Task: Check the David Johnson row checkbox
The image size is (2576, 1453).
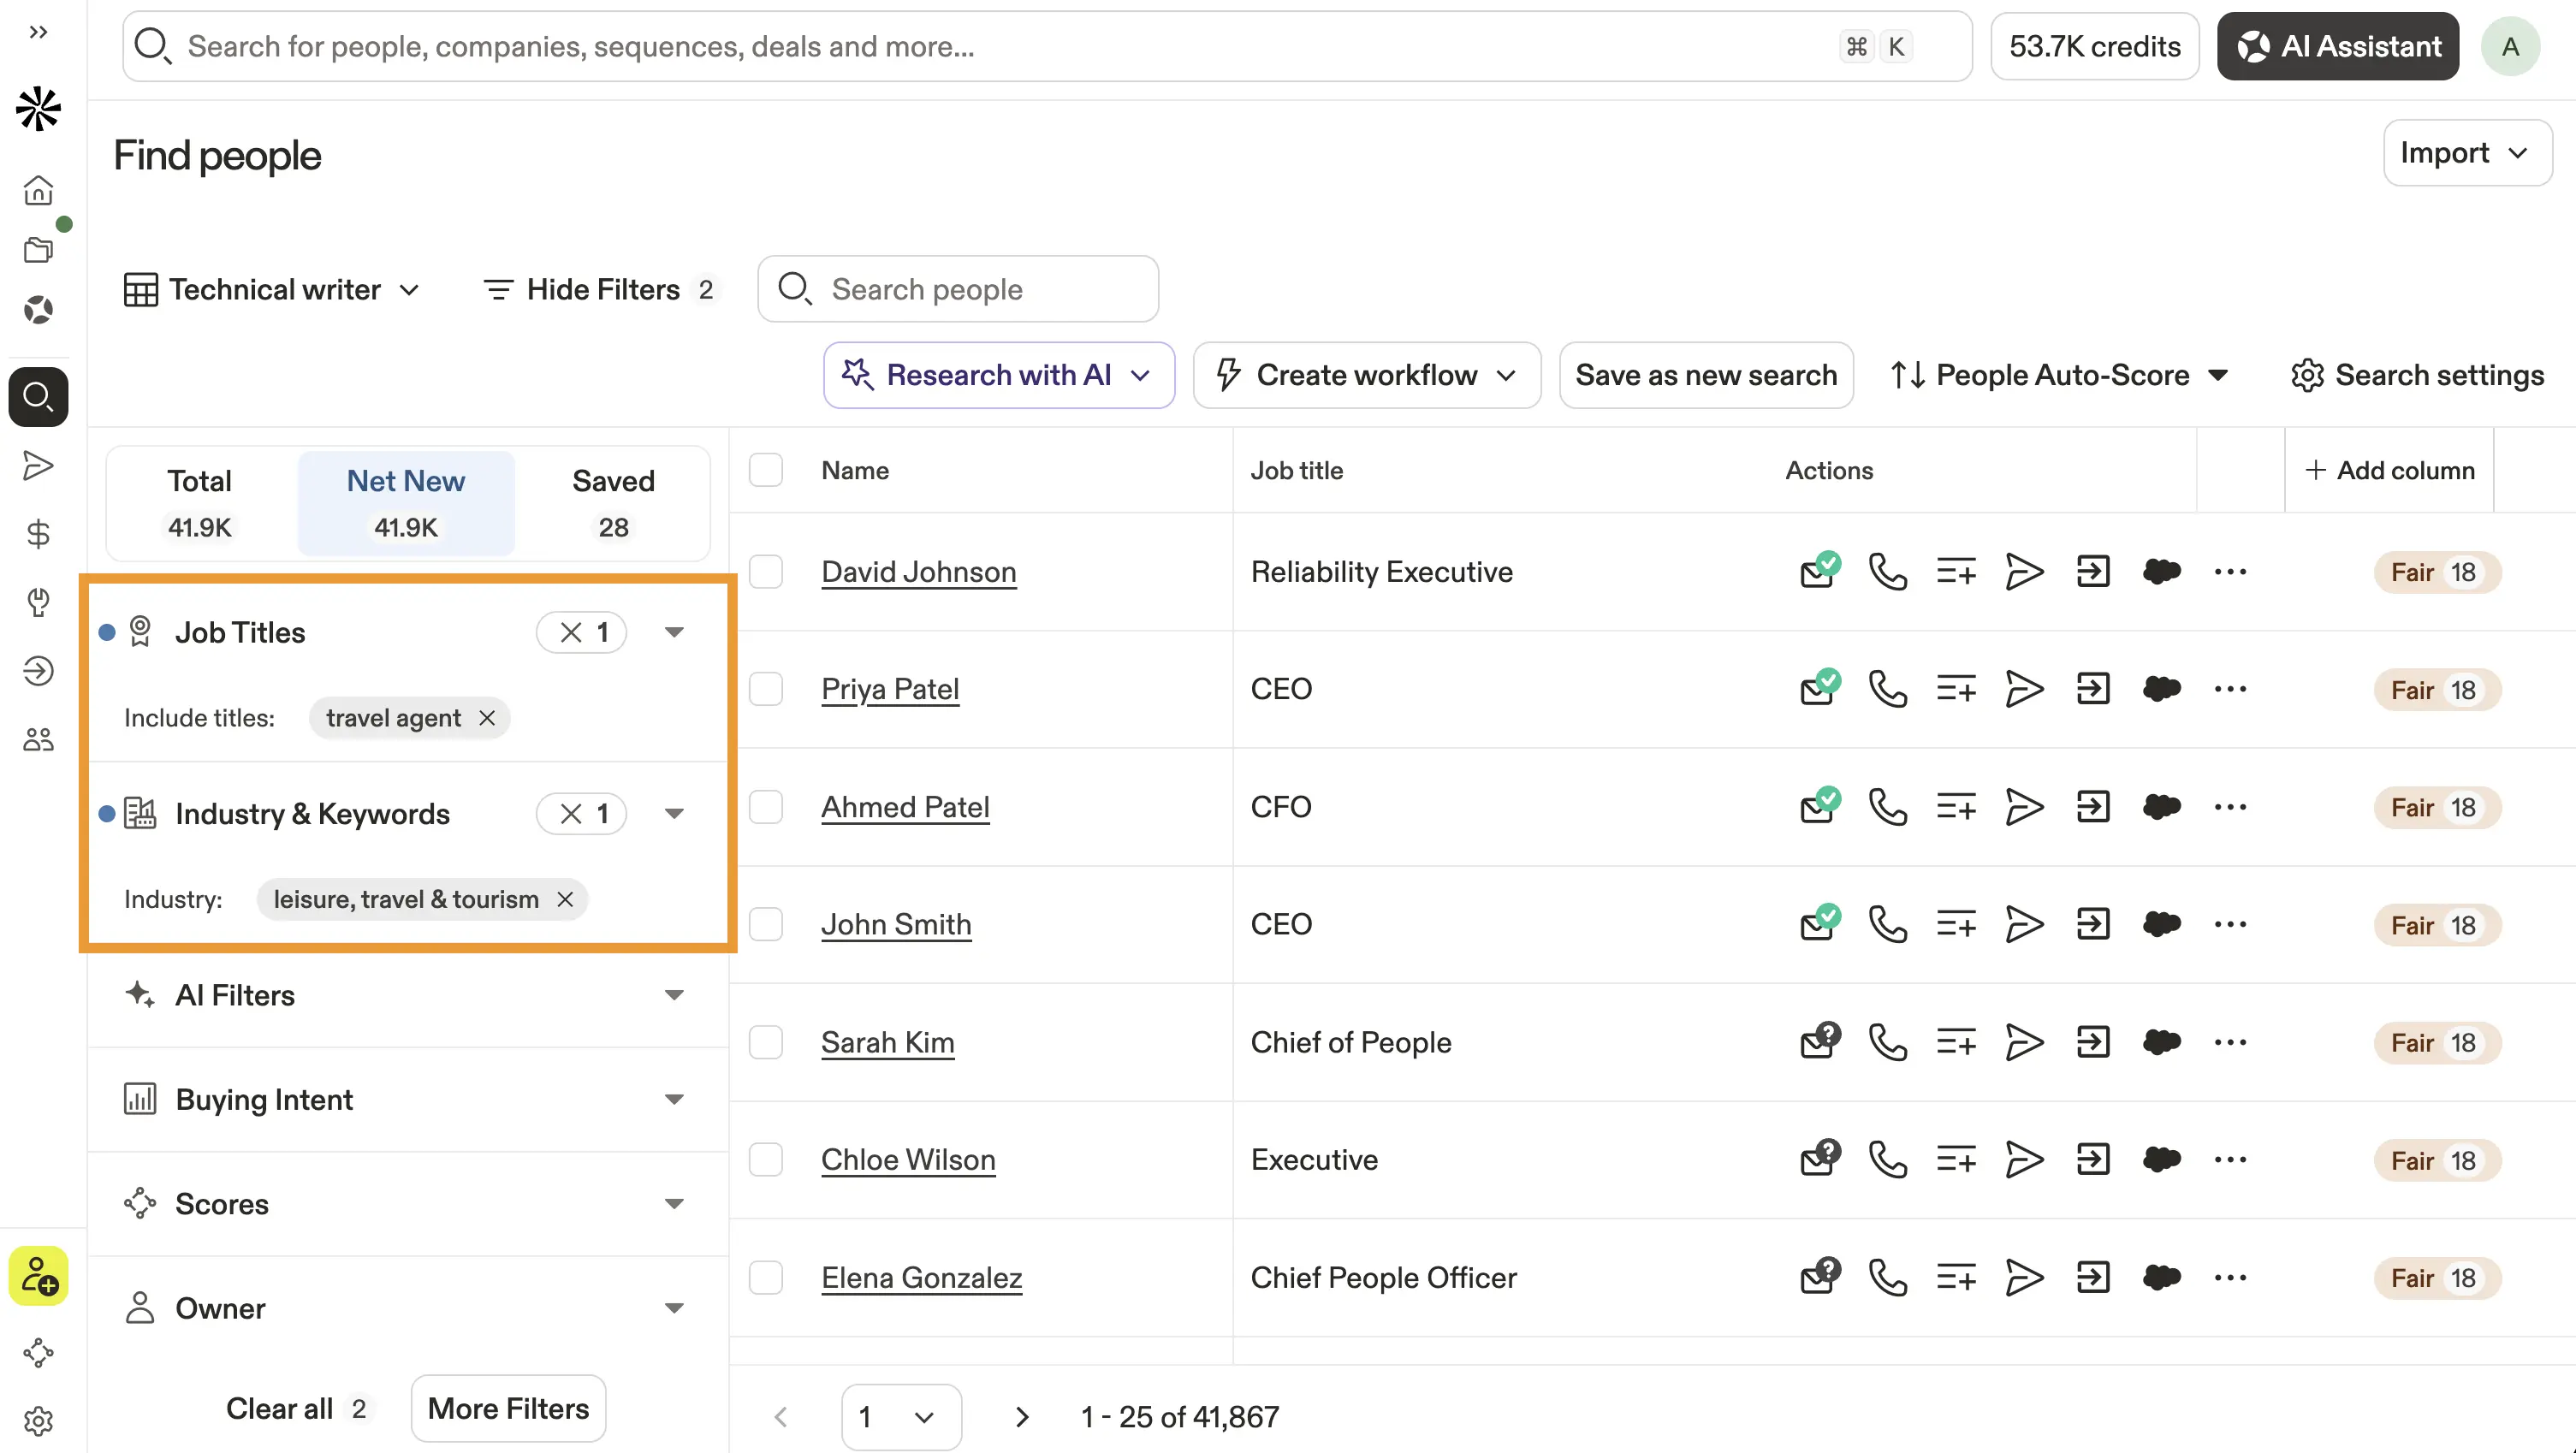Action: (766, 572)
